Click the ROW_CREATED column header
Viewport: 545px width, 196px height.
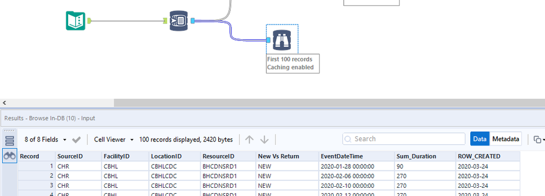[488, 156]
